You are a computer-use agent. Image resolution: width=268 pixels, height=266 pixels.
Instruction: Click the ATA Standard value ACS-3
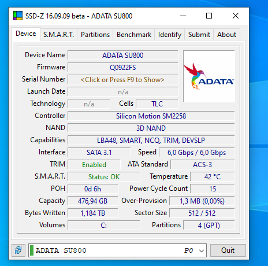(203, 165)
